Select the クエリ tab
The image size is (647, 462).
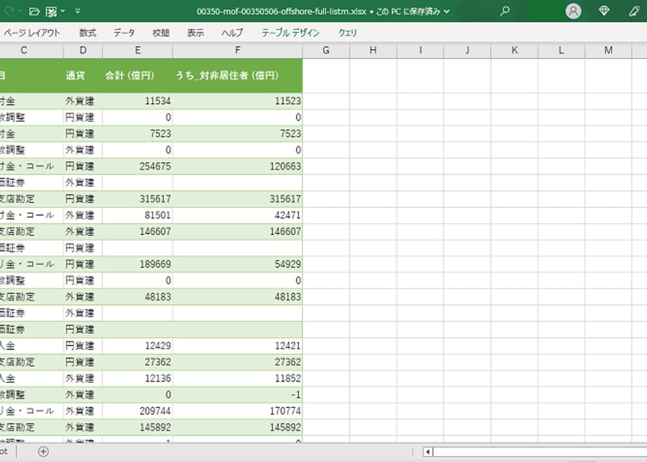347,33
